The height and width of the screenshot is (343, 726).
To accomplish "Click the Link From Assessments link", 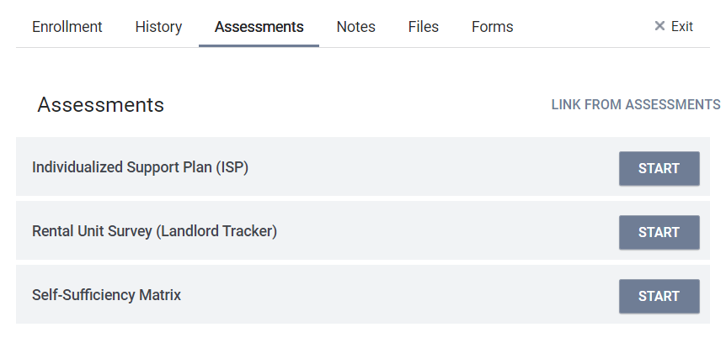I will coord(635,105).
